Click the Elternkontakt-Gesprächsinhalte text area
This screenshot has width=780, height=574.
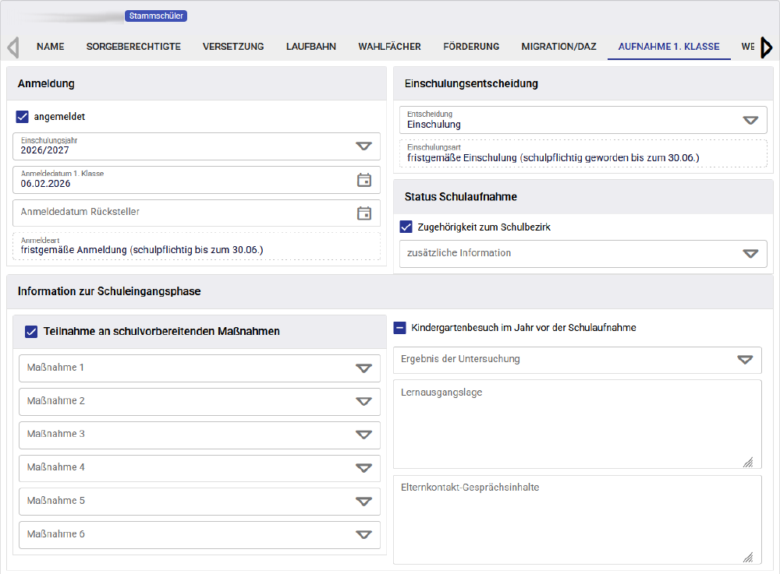pos(577,519)
